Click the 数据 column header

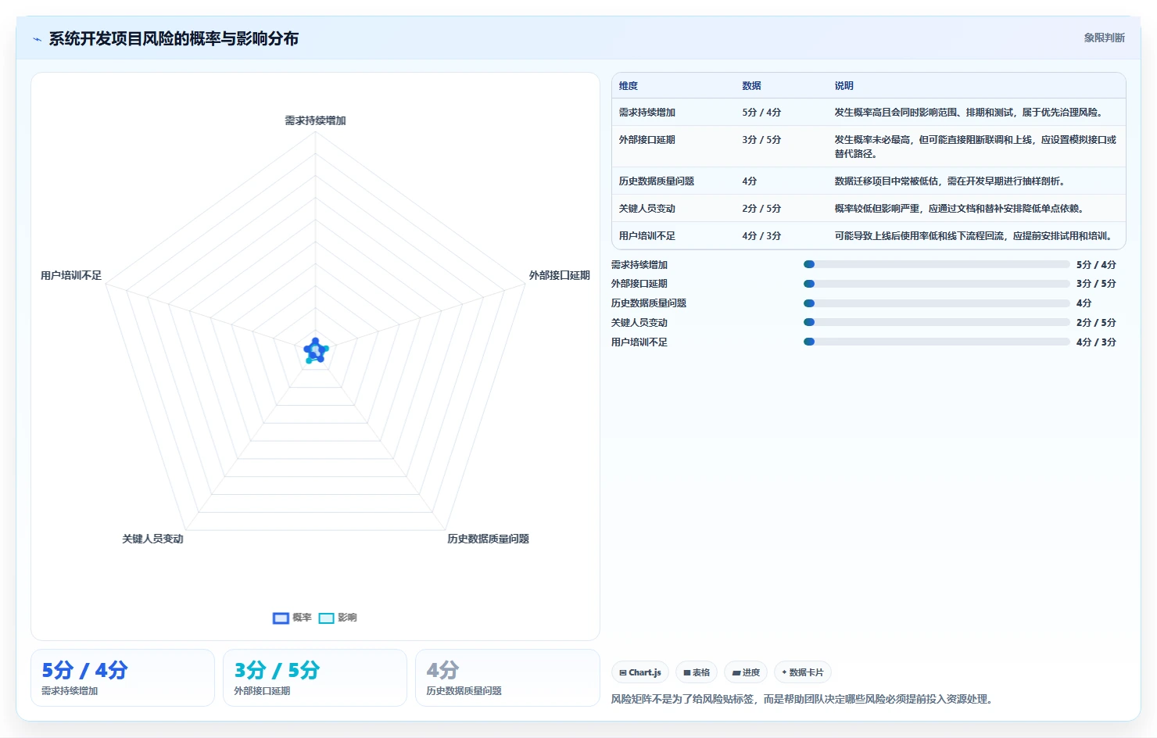751,86
